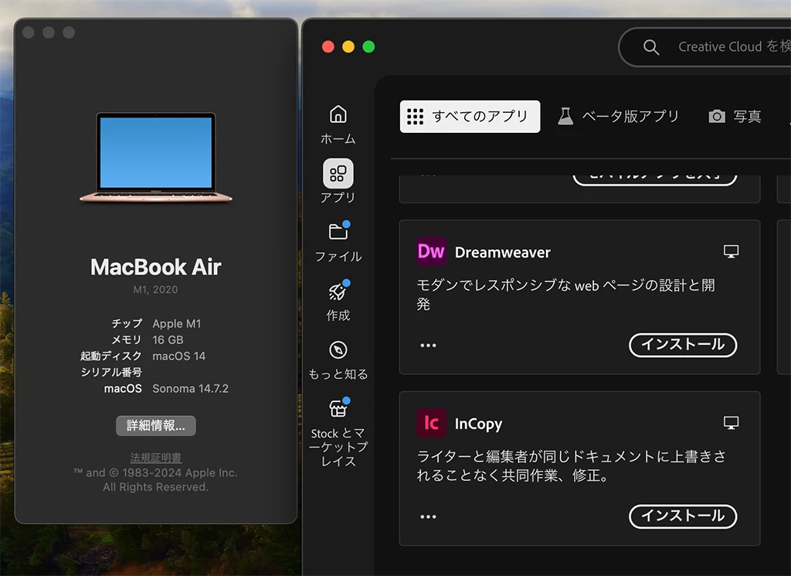Switch to the 写真 tab

tap(735, 116)
